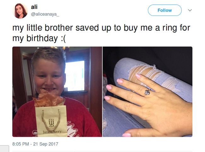View the photo of hand wearing ring
Viewport: 205px width, 152px height.
click(x=148, y=92)
